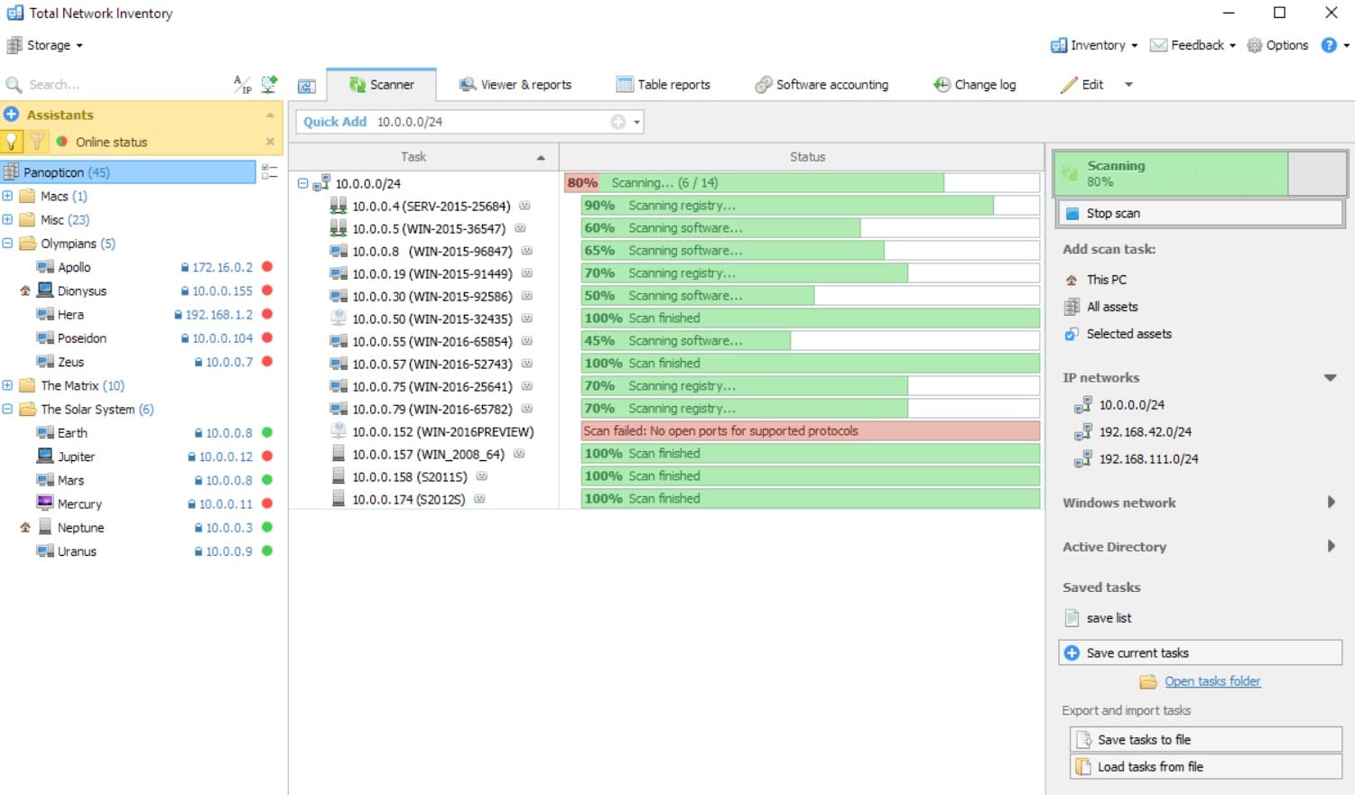Click the sidebar collapse icon left of Scanner tab

307,86
